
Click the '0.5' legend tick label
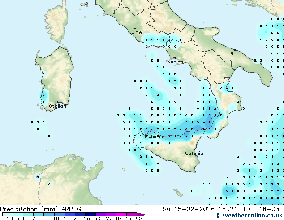click(x=15, y=218)
